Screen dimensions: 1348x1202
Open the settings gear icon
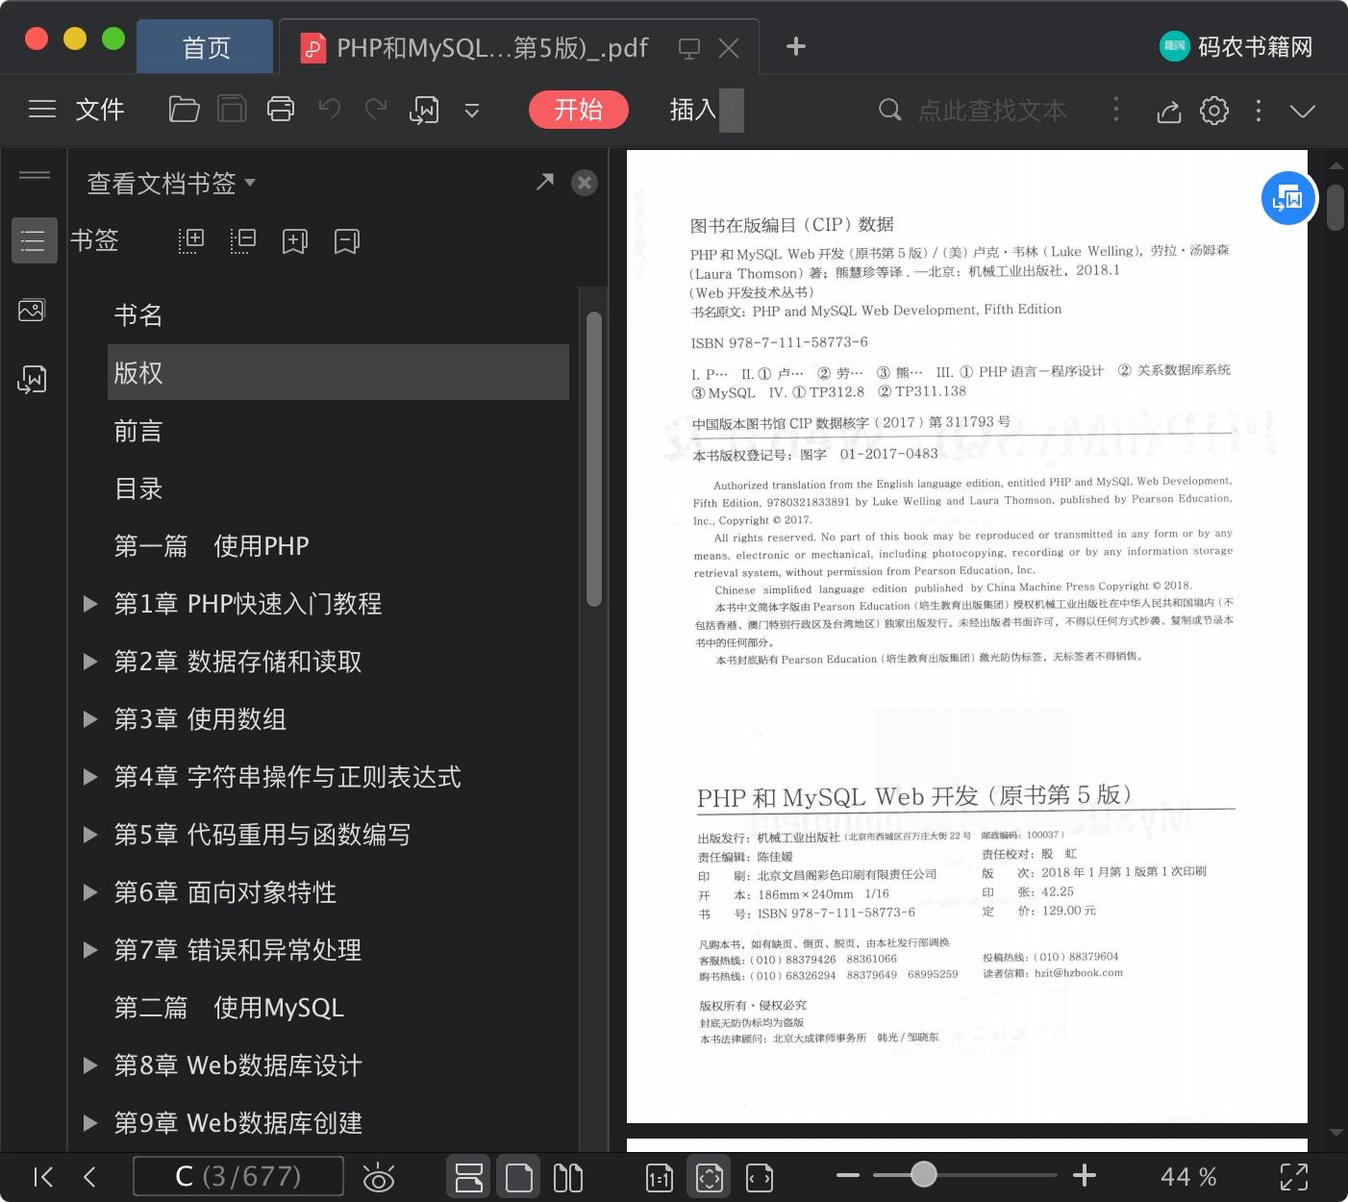[1214, 111]
